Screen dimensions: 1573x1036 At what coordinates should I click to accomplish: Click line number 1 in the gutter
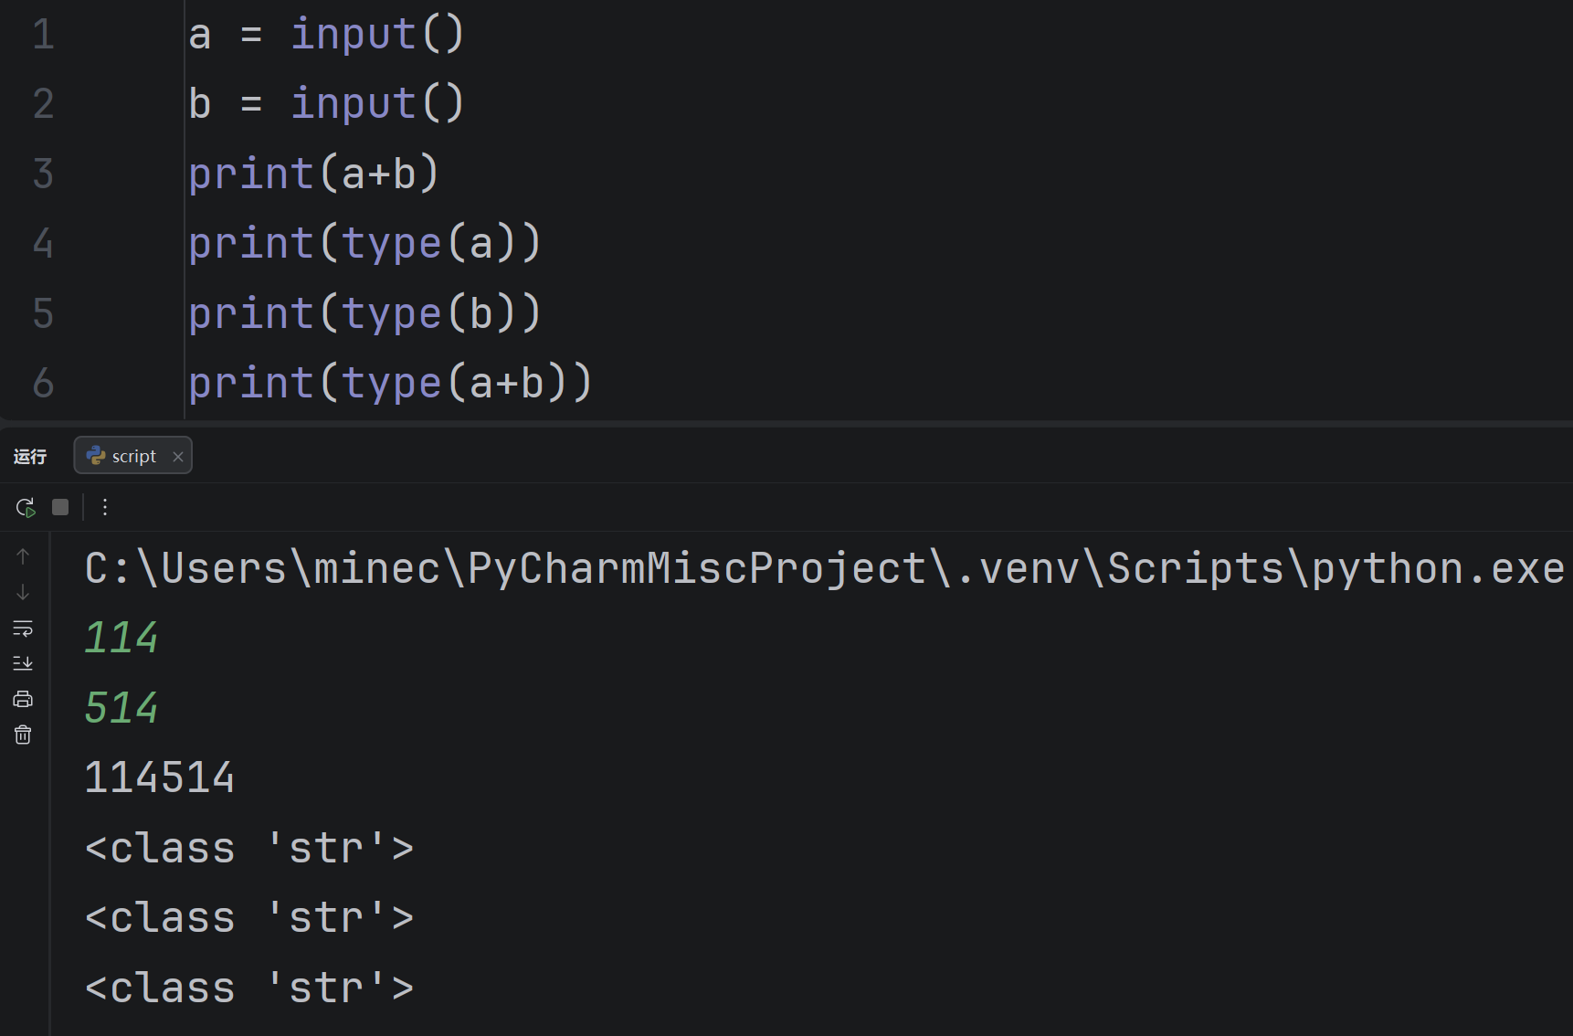[x=43, y=35]
